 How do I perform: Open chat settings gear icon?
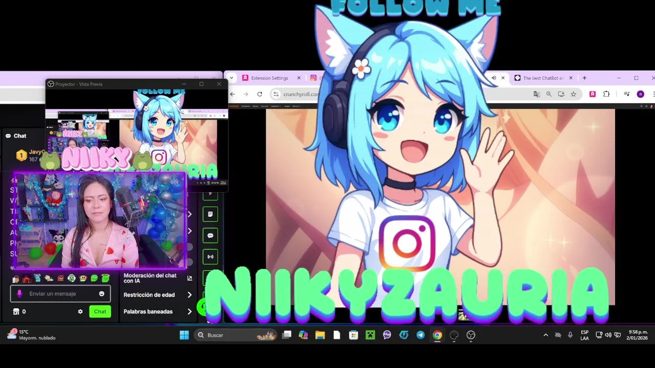tap(80, 311)
